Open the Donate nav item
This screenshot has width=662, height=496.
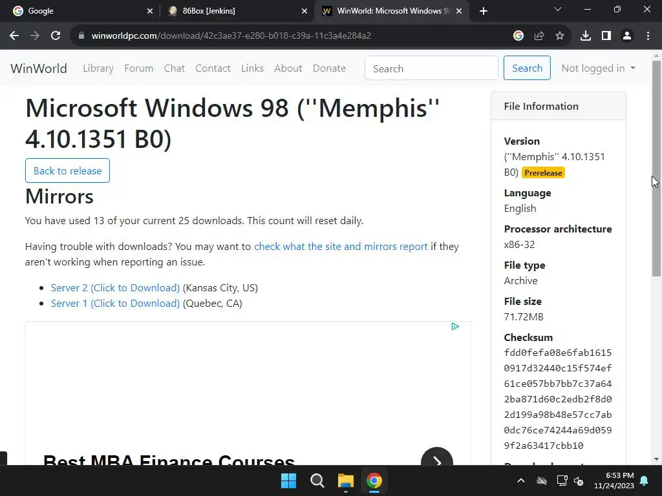point(329,68)
